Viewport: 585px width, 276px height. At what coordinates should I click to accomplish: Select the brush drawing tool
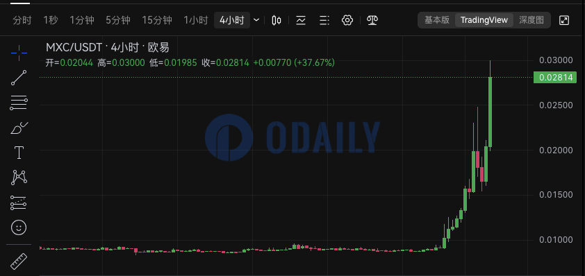[x=19, y=128]
